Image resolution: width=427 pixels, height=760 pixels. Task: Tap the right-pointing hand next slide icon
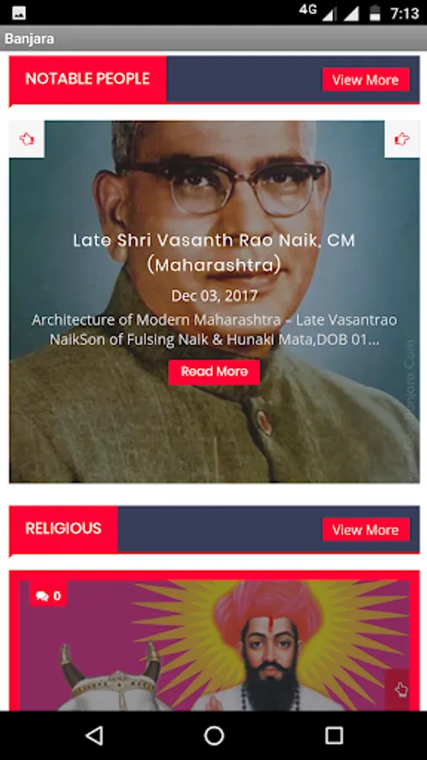click(x=402, y=139)
